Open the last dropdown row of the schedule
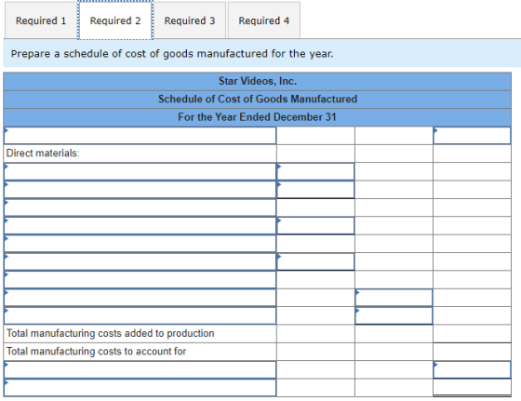This screenshot has width=521, height=401. coord(140,387)
